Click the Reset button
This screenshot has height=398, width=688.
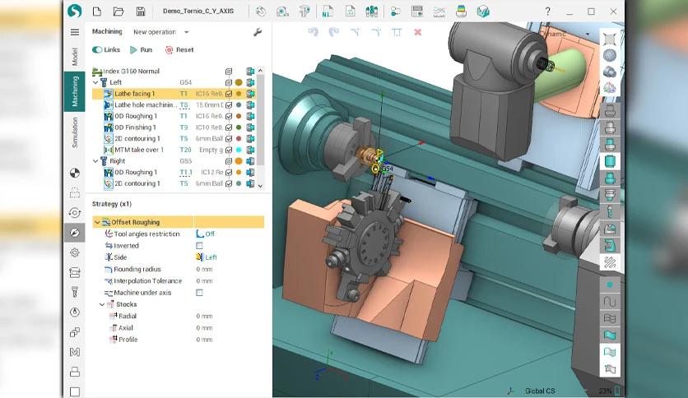click(179, 50)
